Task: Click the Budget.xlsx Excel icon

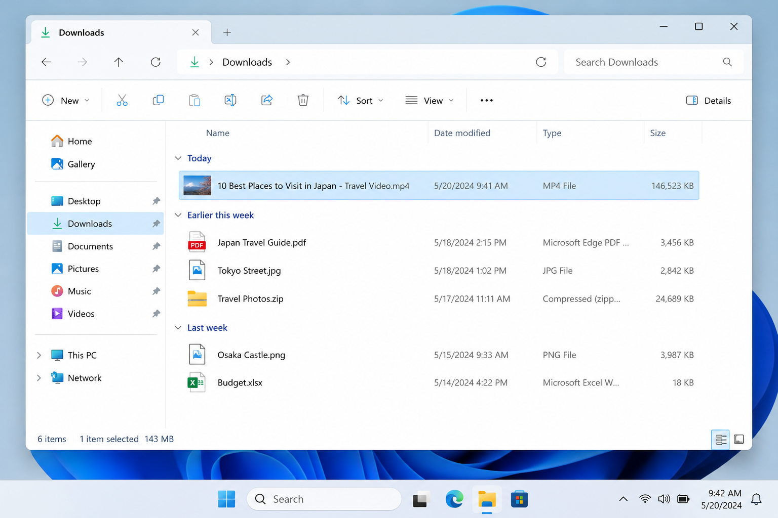Action: pos(197,382)
